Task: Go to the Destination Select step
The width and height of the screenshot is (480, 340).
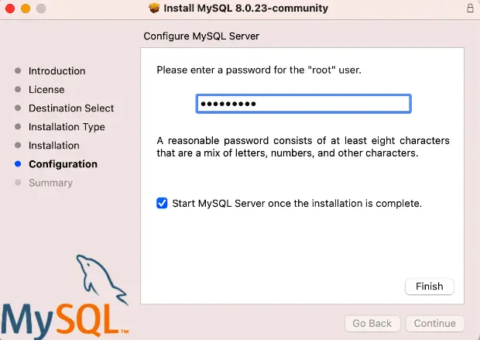Action: tap(71, 108)
